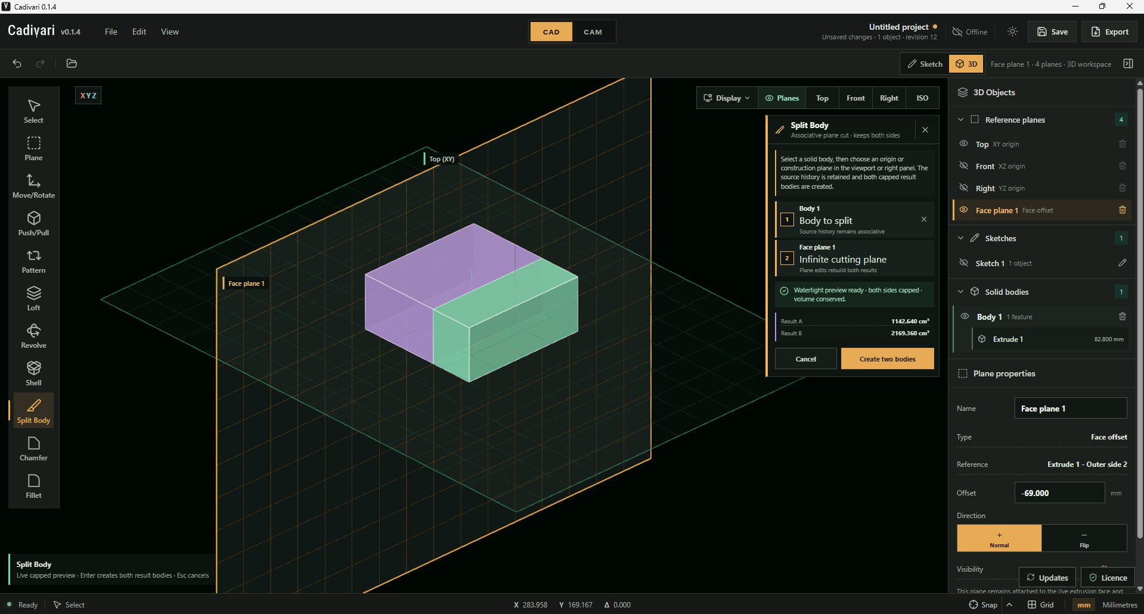
Task: Collapse the Sketches group
Action: tap(960, 238)
